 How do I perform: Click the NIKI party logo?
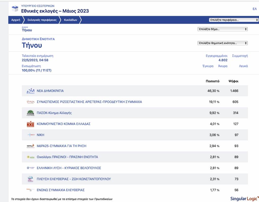click(31, 135)
